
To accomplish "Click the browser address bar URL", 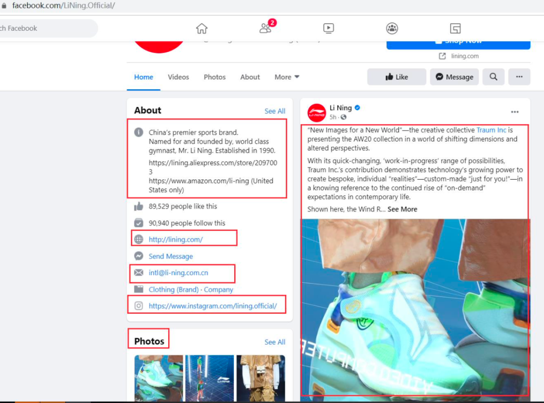I will pyautogui.click(x=63, y=6).
